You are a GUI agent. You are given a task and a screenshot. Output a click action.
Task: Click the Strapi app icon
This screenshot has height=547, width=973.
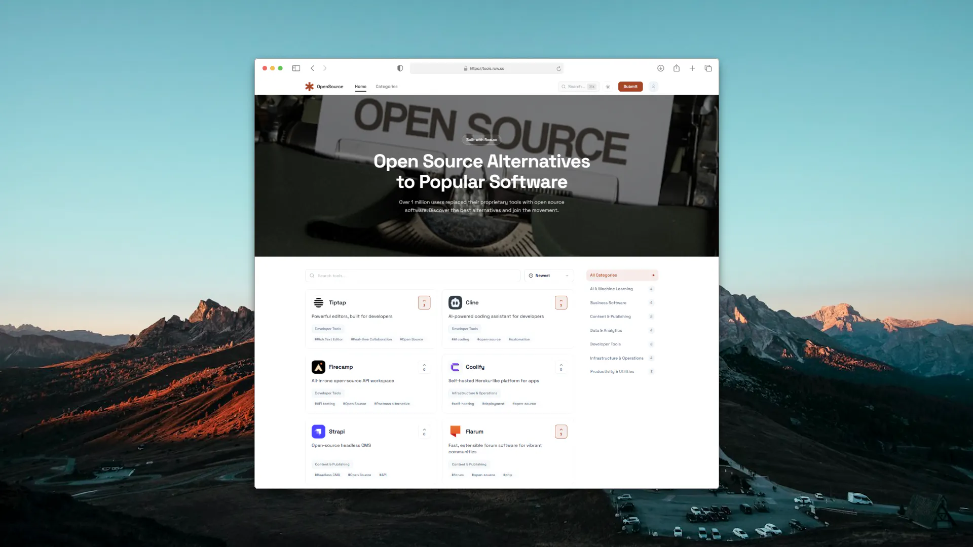(318, 432)
